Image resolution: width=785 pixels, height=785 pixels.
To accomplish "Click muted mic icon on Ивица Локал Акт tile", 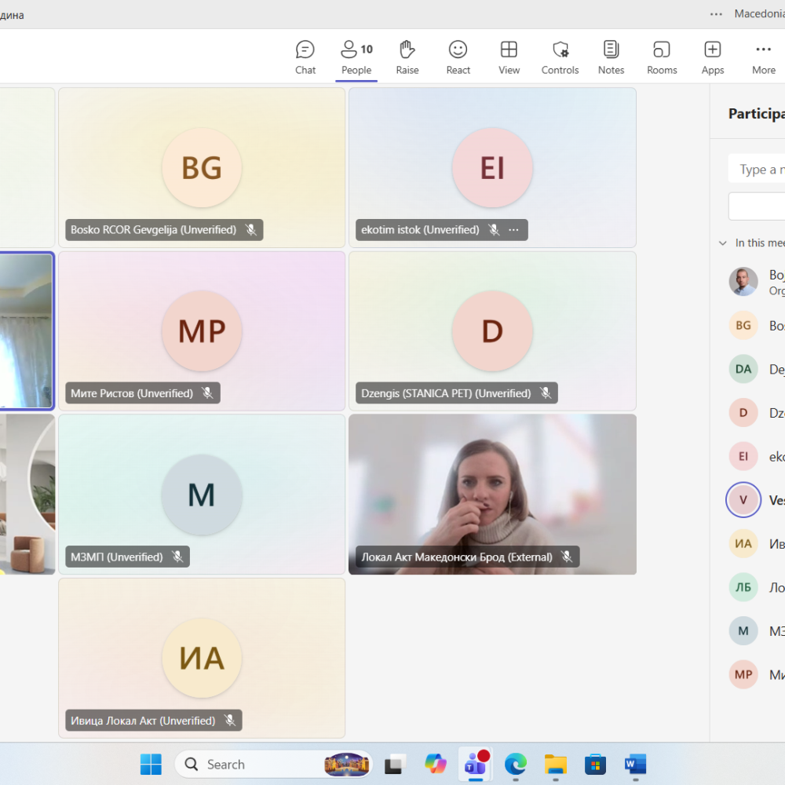I will pyautogui.click(x=230, y=721).
